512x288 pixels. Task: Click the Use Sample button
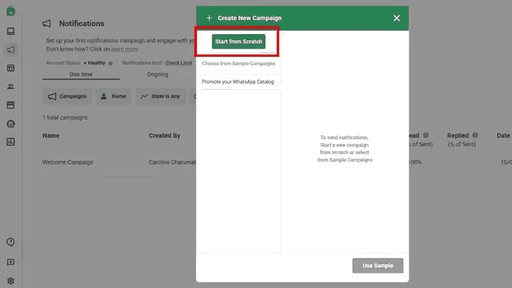[x=377, y=265]
